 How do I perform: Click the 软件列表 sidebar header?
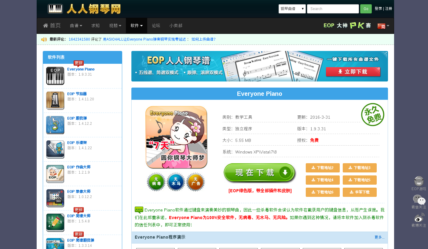[82, 57]
